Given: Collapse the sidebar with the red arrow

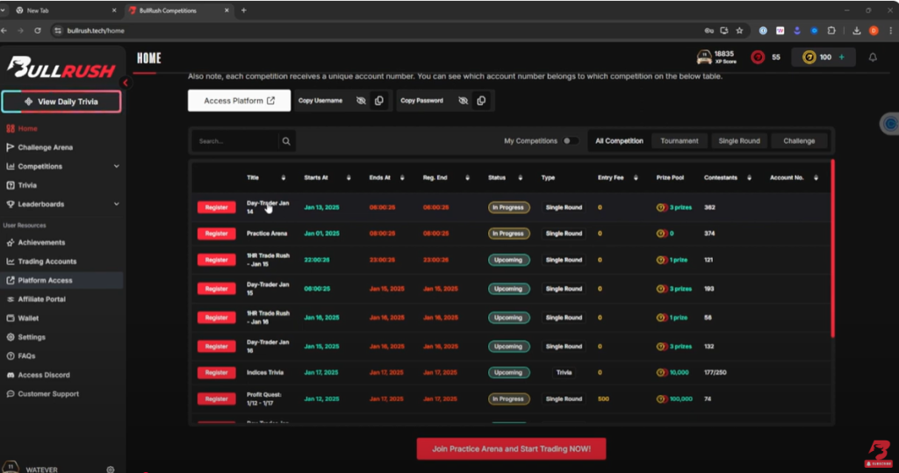Looking at the screenshot, I should (x=125, y=82).
